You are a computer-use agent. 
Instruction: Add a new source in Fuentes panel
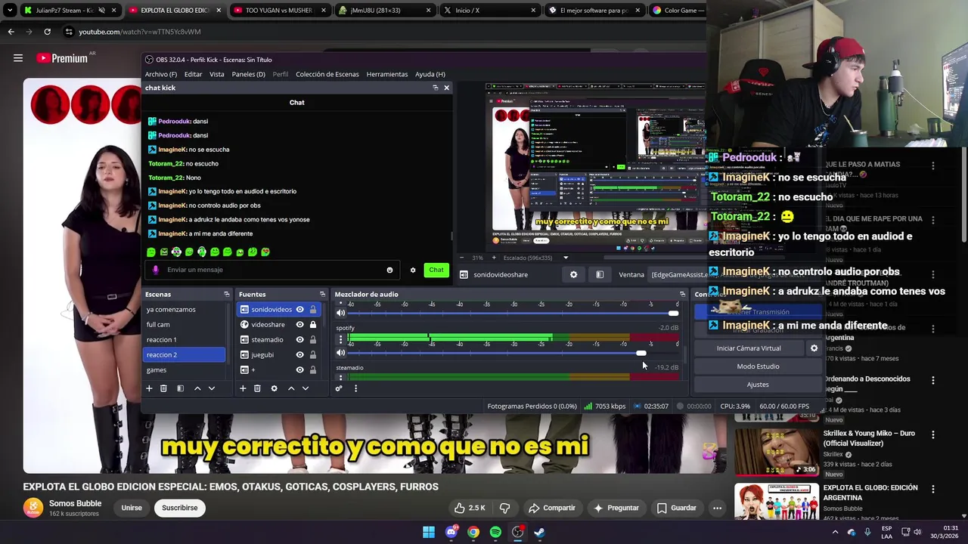coord(243,388)
